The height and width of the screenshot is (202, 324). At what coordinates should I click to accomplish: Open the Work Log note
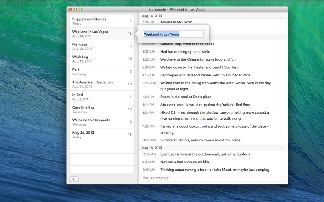click(x=102, y=59)
